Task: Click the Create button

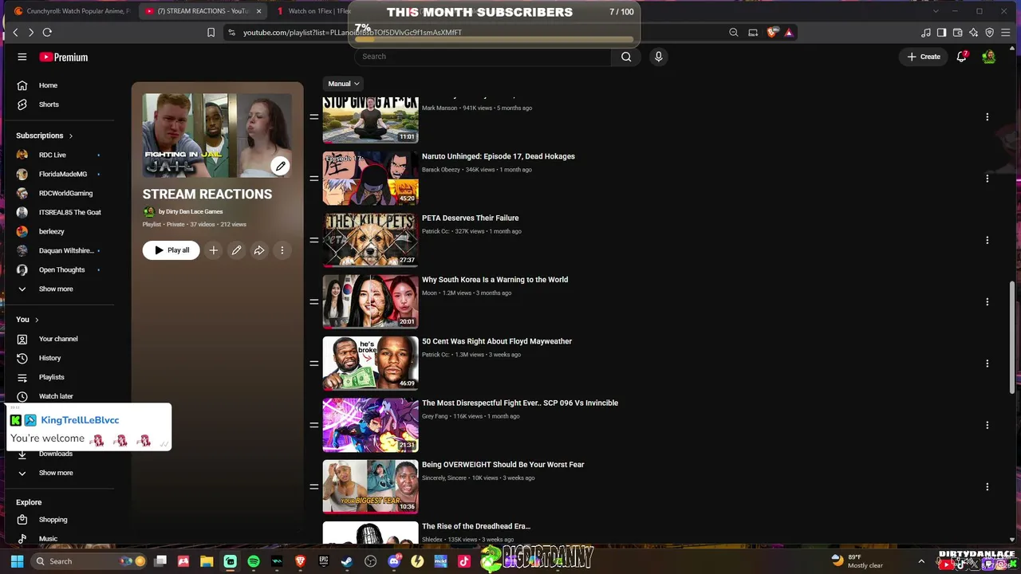Action: tap(924, 57)
